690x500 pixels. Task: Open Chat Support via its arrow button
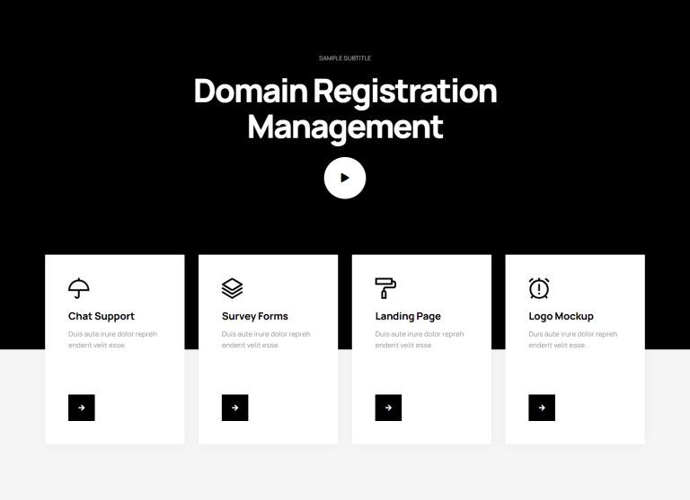(82, 408)
